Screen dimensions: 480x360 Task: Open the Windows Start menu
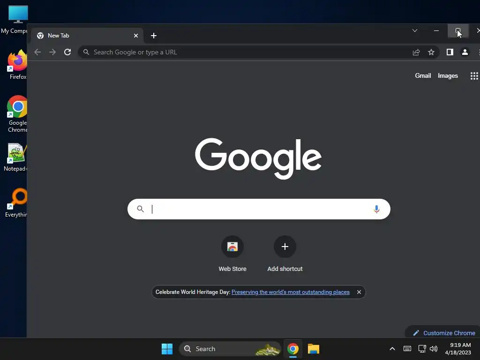click(x=167, y=349)
